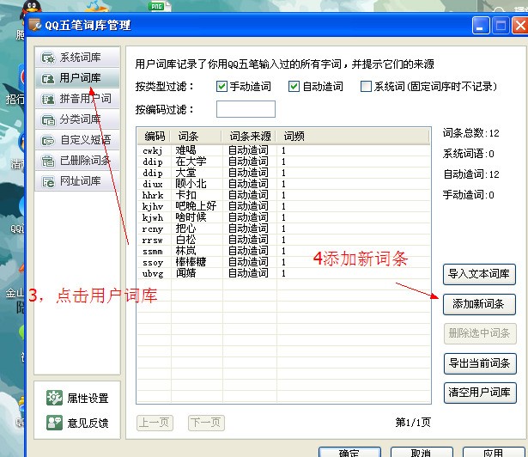528x457 pixels.
Task: Select the row with 难喝
Action: [x=283, y=150]
